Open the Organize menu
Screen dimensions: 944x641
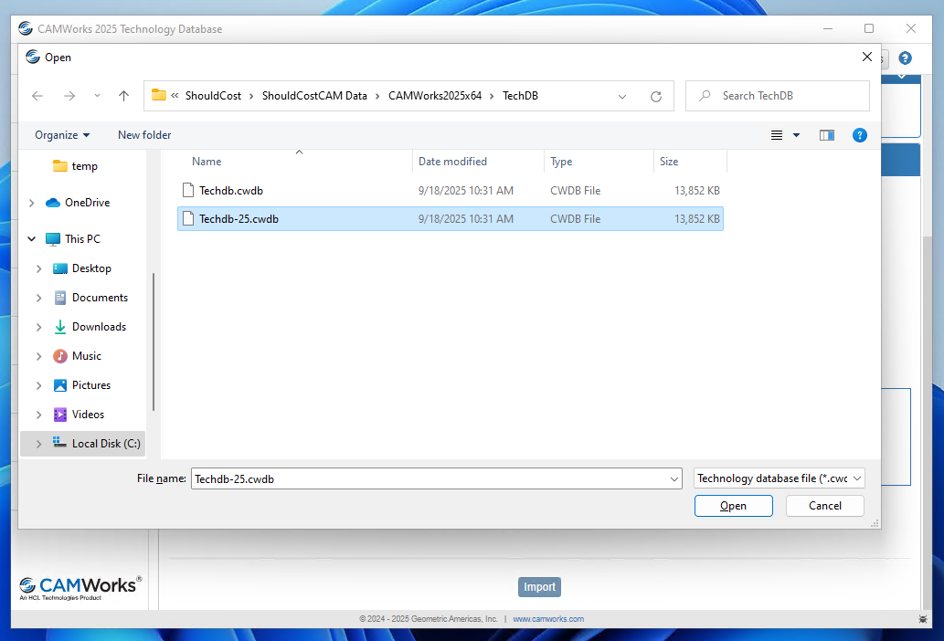point(60,134)
